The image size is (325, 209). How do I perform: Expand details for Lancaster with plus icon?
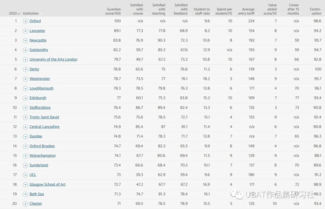(x=25, y=31)
